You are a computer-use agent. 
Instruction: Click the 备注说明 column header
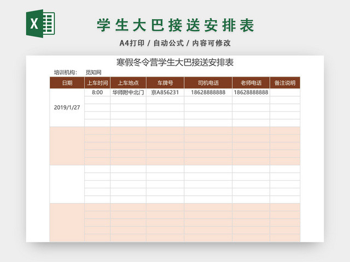click(285, 83)
